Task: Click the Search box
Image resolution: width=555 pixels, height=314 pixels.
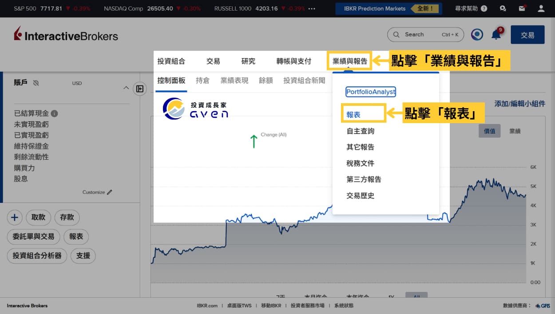Action: point(425,35)
